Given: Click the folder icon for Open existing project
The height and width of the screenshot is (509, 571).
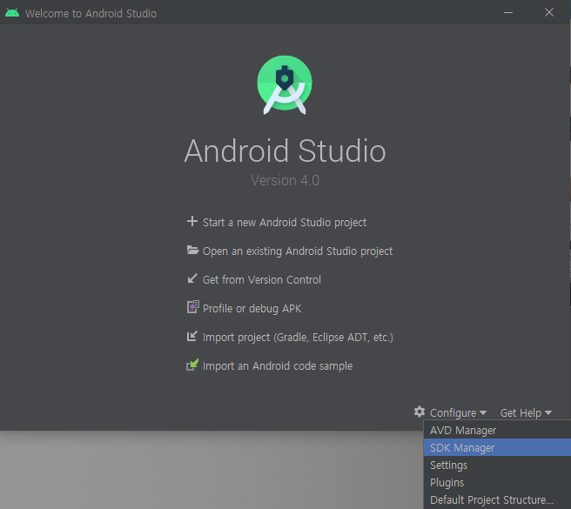Looking at the screenshot, I should tap(192, 250).
